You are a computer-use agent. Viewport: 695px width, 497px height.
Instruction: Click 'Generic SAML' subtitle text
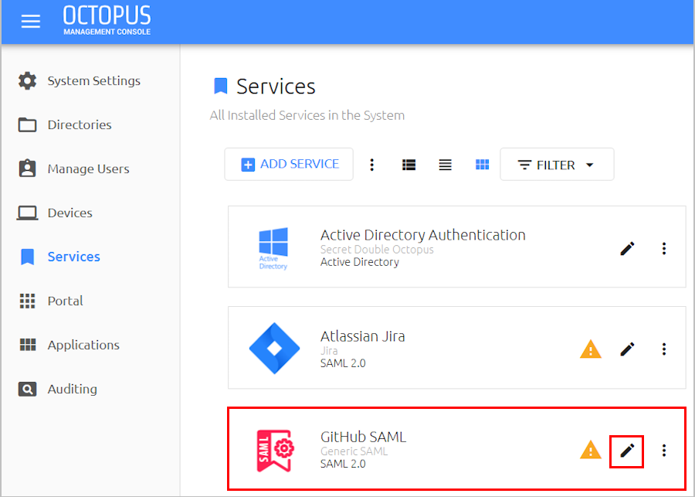tap(354, 451)
